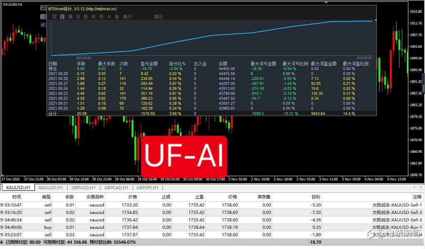
Task: Switch to the 周 weekly tab
Action: point(70,17)
